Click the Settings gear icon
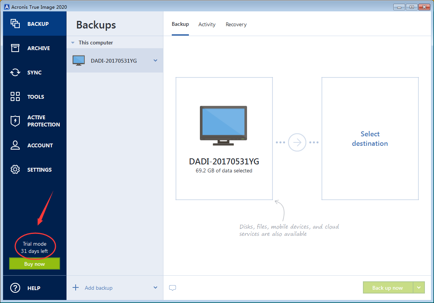Viewport: 434px width, 303px height. [x=15, y=169]
